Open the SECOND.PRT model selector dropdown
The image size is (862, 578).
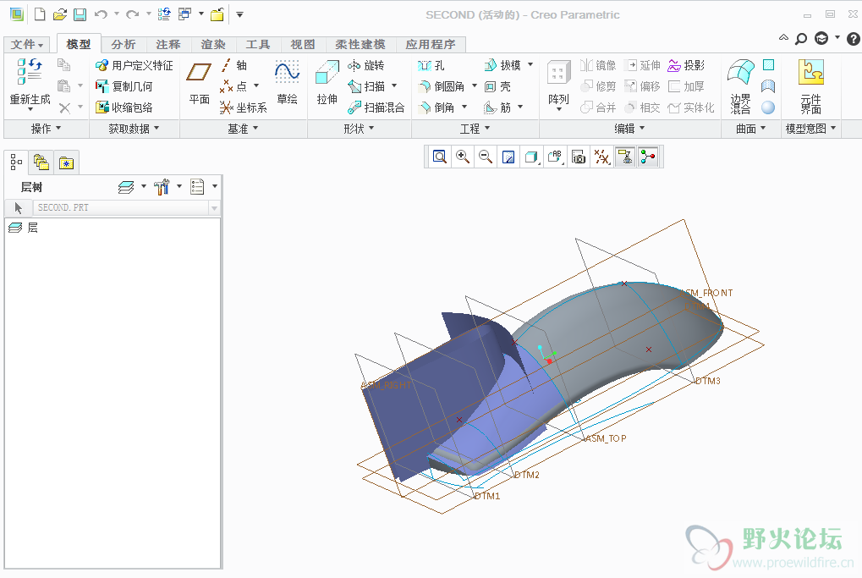click(x=214, y=208)
